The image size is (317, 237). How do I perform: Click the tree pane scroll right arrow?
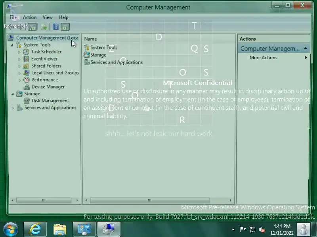pyautogui.click(x=77, y=200)
